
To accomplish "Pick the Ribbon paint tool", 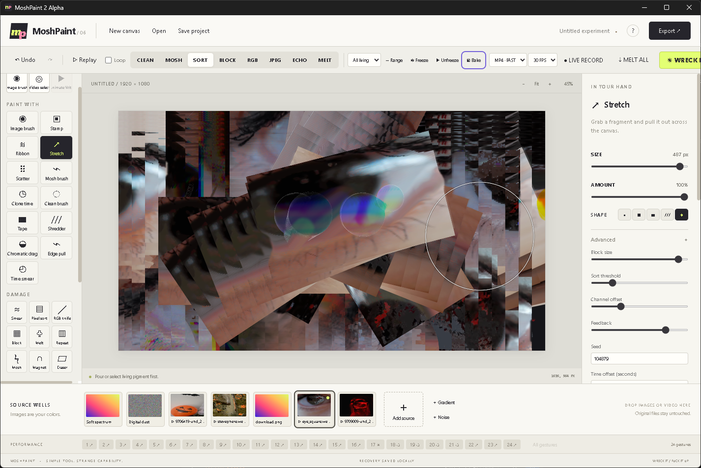I will pyautogui.click(x=23, y=148).
